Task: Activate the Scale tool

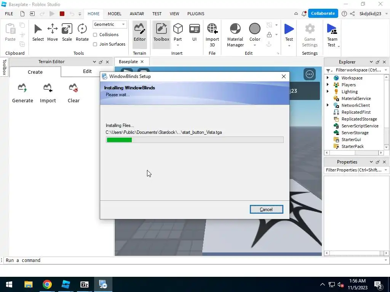Action: click(x=67, y=32)
